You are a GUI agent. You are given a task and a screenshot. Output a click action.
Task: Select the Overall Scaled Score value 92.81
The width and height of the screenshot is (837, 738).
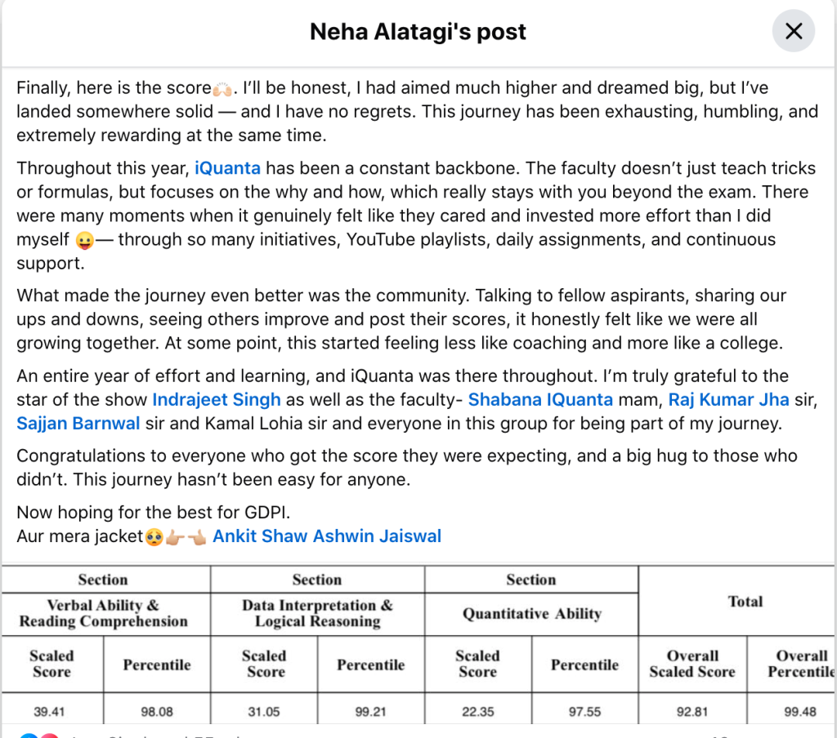[692, 712]
